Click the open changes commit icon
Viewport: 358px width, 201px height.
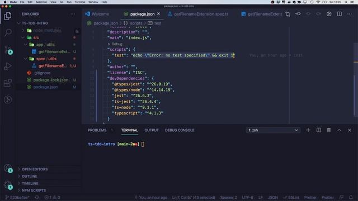(298, 14)
